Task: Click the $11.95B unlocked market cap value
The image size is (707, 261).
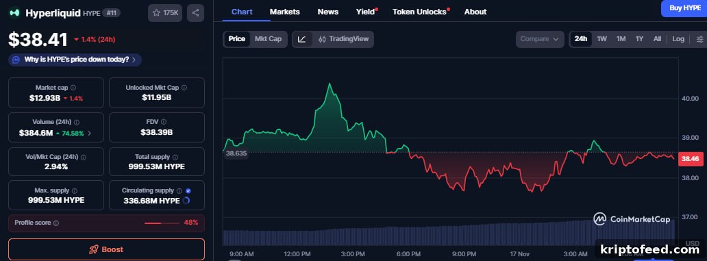Action: pyautogui.click(x=156, y=97)
